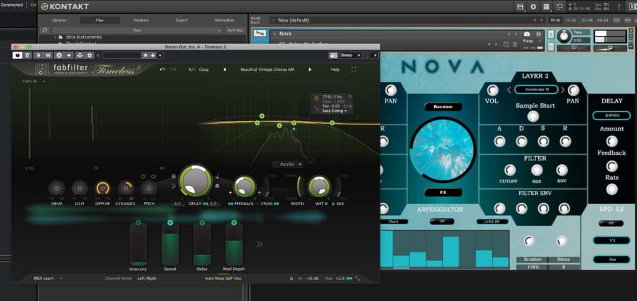This screenshot has height=301, width=637.
Task: Click Kontakt snapshot camera icon
Action: [527, 34]
